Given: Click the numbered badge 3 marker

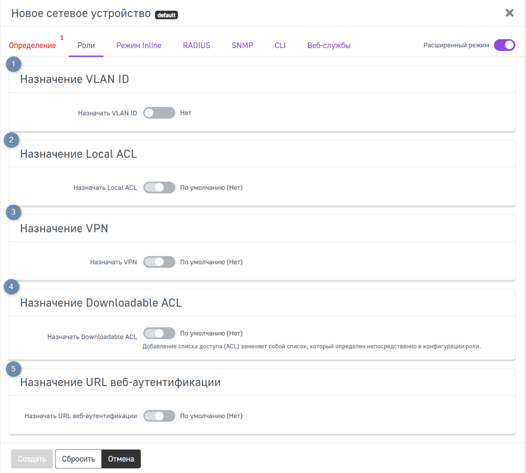Looking at the screenshot, I should point(13,212).
